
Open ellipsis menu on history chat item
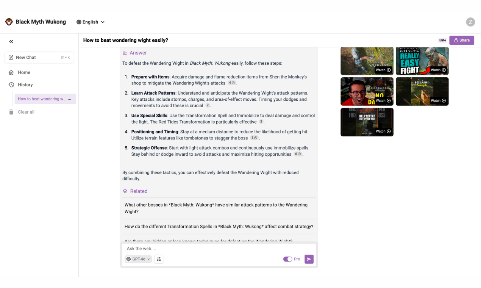click(69, 99)
